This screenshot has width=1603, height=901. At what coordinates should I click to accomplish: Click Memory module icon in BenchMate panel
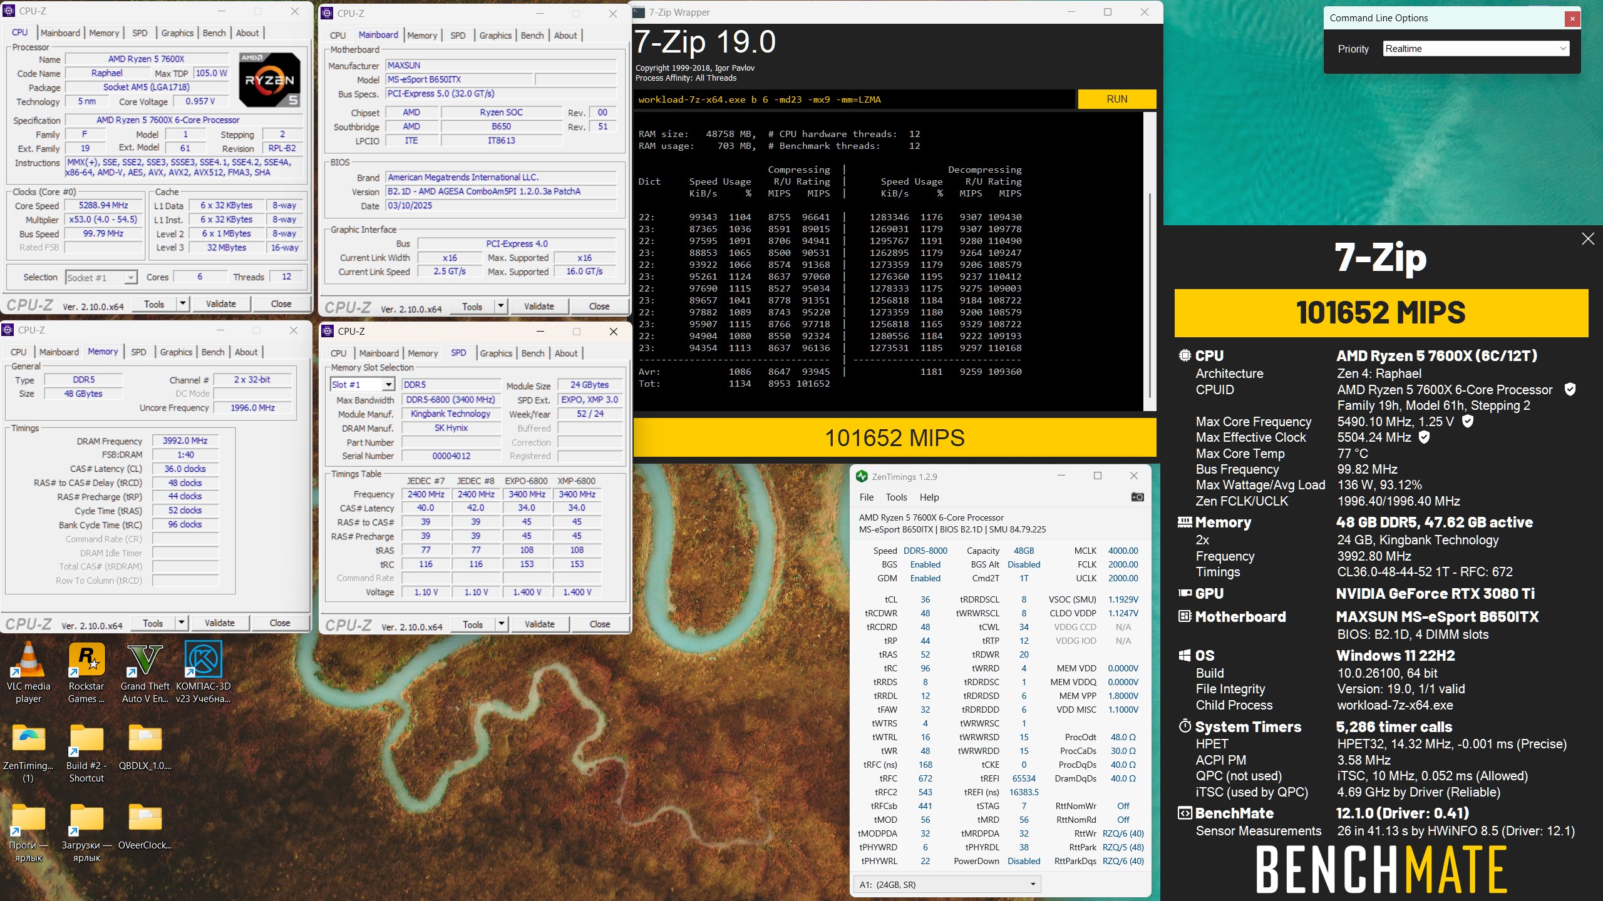(1185, 522)
